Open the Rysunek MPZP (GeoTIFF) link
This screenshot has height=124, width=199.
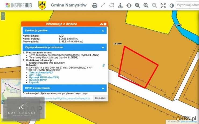pyautogui.click(x=44, y=77)
